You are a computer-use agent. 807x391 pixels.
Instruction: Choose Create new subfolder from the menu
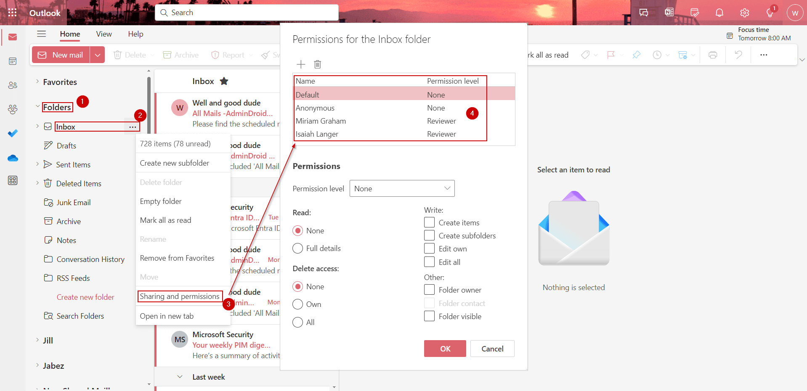click(x=175, y=163)
